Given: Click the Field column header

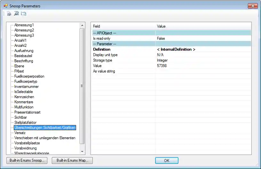Looking at the screenshot, I should (97, 26).
